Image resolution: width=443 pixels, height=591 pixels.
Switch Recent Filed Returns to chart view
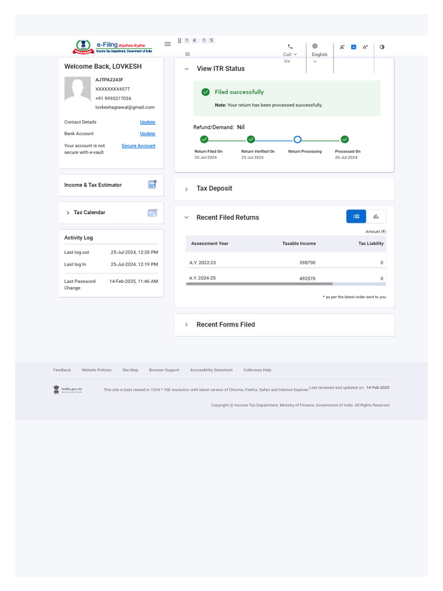376,216
